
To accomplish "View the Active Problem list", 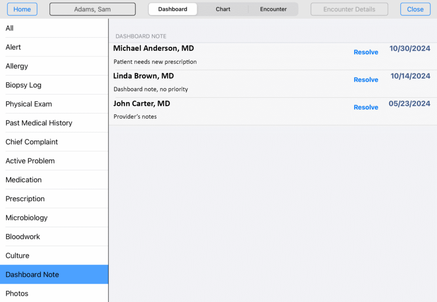I will pyautogui.click(x=54, y=161).
